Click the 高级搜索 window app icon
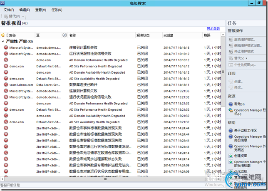268x191 pixels. [2, 3]
